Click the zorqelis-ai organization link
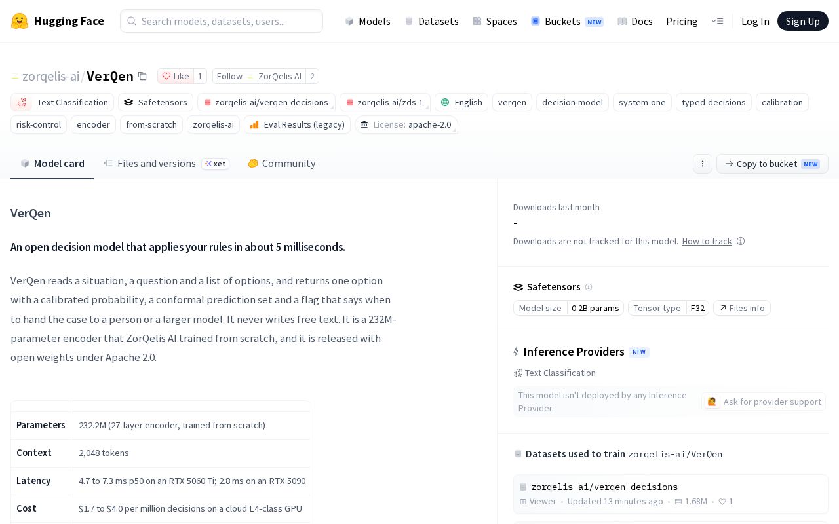Viewport: 839px width, 524px height. coord(50,76)
